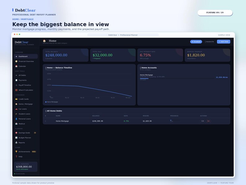Click the Add Debt button

tap(224, 42)
